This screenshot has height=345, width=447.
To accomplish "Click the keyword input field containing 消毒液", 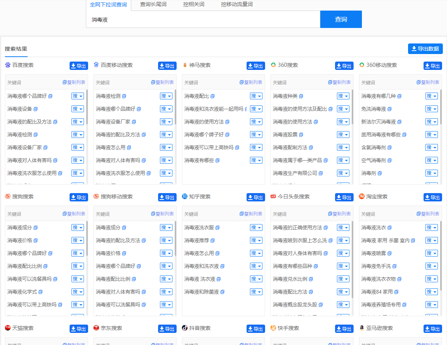I will coord(203,19).
